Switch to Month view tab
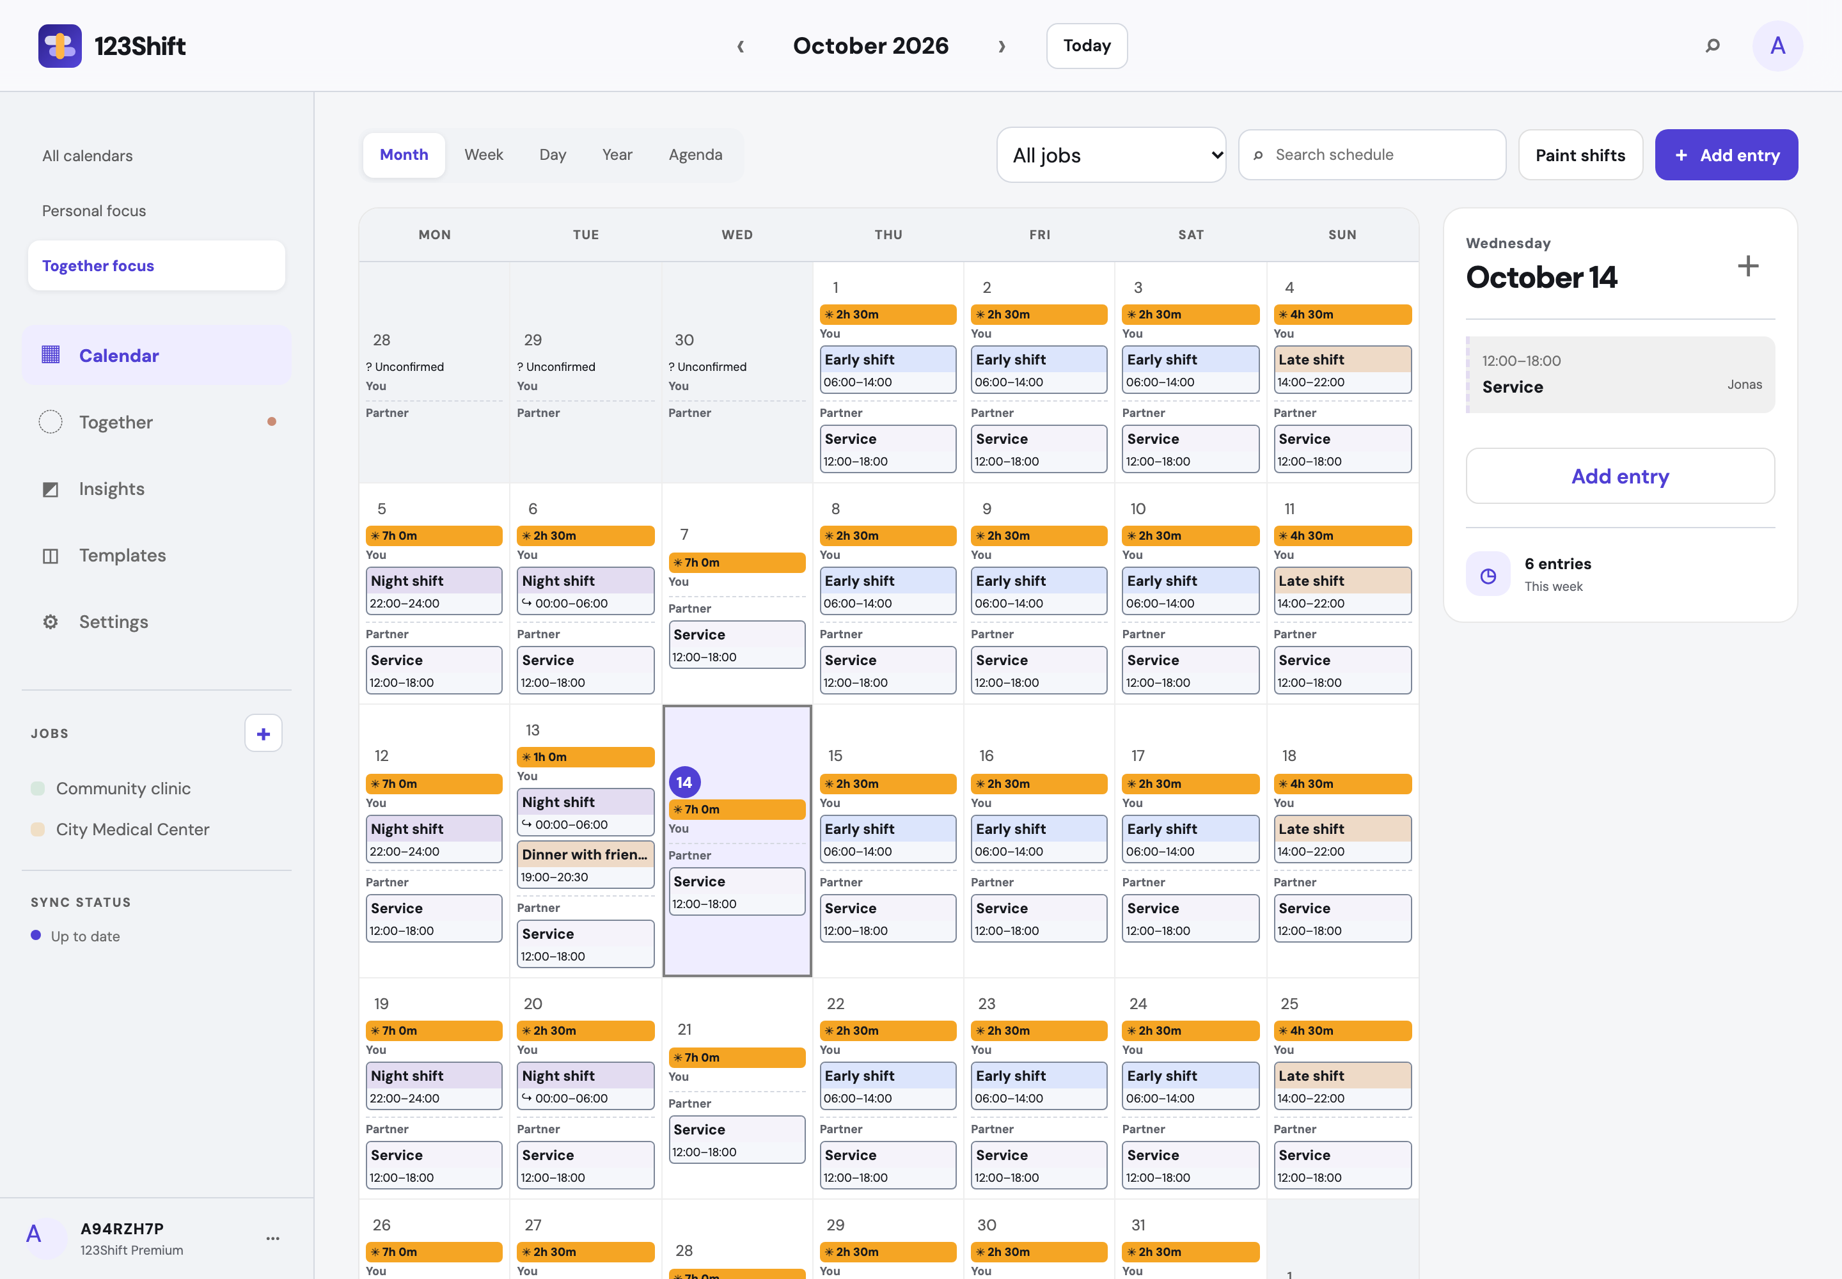This screenshot has height=1279, width=1842. 404,155
